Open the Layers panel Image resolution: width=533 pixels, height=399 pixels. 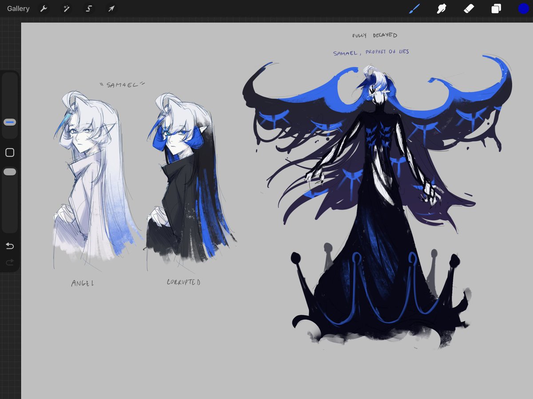point(497,8)
